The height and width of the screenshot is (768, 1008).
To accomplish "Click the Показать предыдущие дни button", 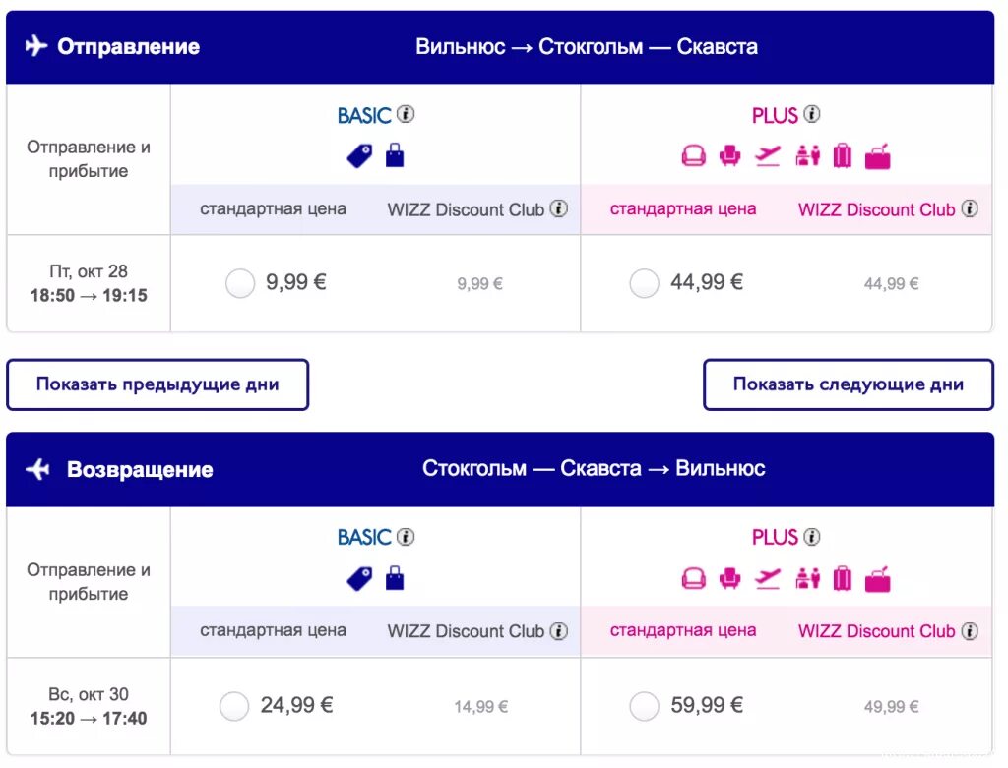I will click(157, 384).
